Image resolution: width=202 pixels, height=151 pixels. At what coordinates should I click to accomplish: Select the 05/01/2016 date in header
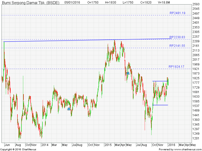[x=72, y=2]
